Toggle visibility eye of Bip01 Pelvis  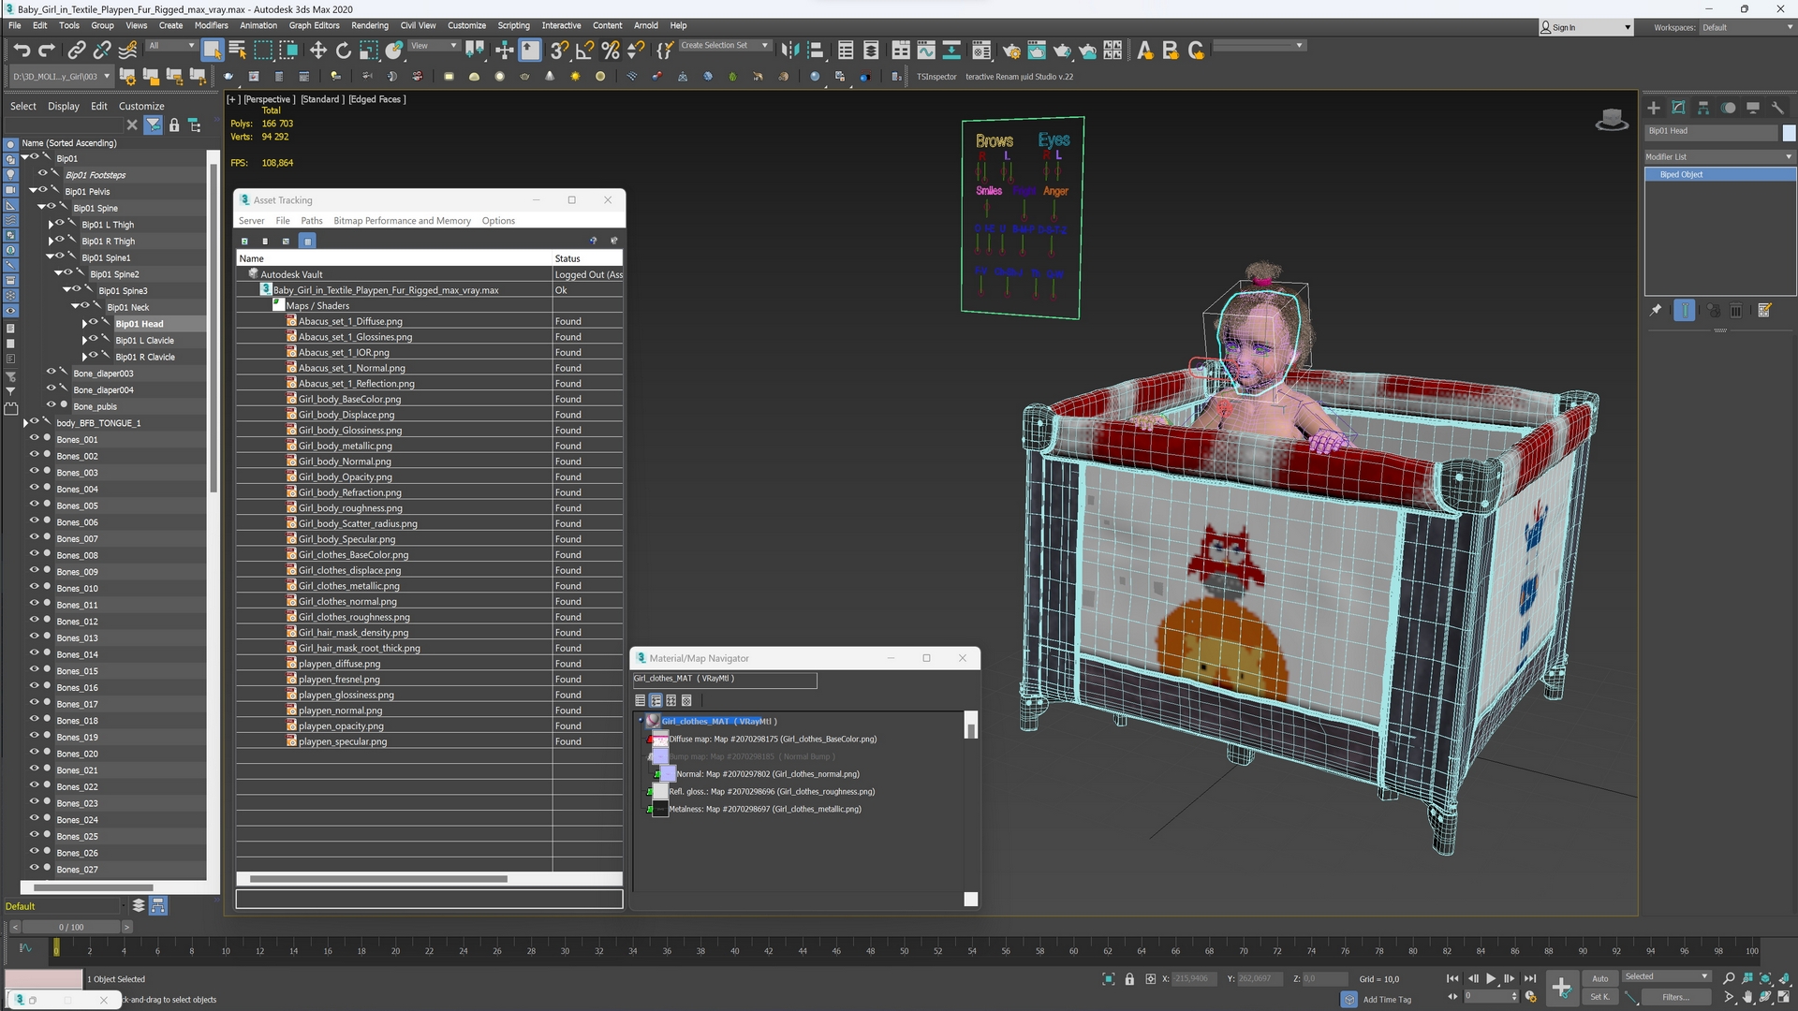tap(43, 190)
